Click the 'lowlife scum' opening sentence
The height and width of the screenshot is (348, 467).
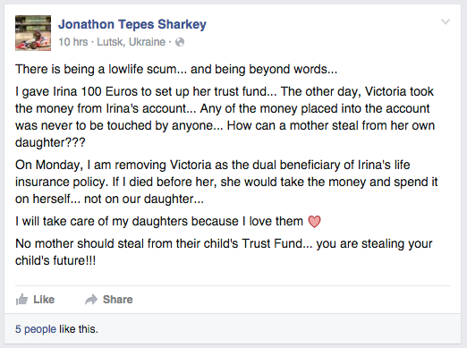[x=176, y=69]
